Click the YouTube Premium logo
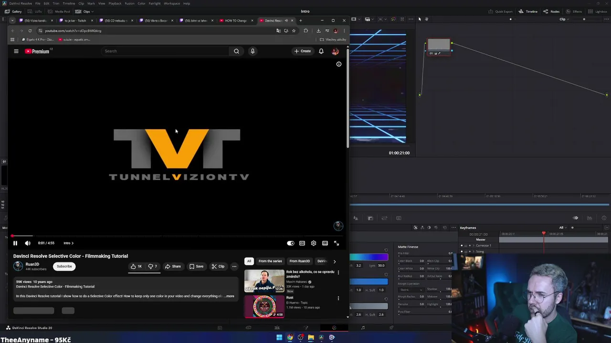The height and width of the screenshot is (343, 611). pos(37,51)
